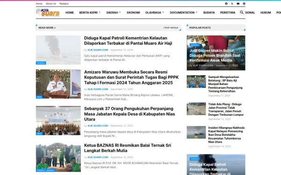Image resolution: width=281 pixels, height=175 pixels.
Task: Click NIAS tag on Amizaro thumbnail
Action: coord(39,97)
